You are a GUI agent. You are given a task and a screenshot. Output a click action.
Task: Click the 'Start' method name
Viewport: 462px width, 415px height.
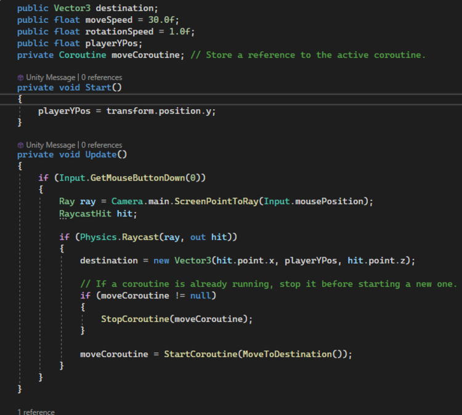98,88
